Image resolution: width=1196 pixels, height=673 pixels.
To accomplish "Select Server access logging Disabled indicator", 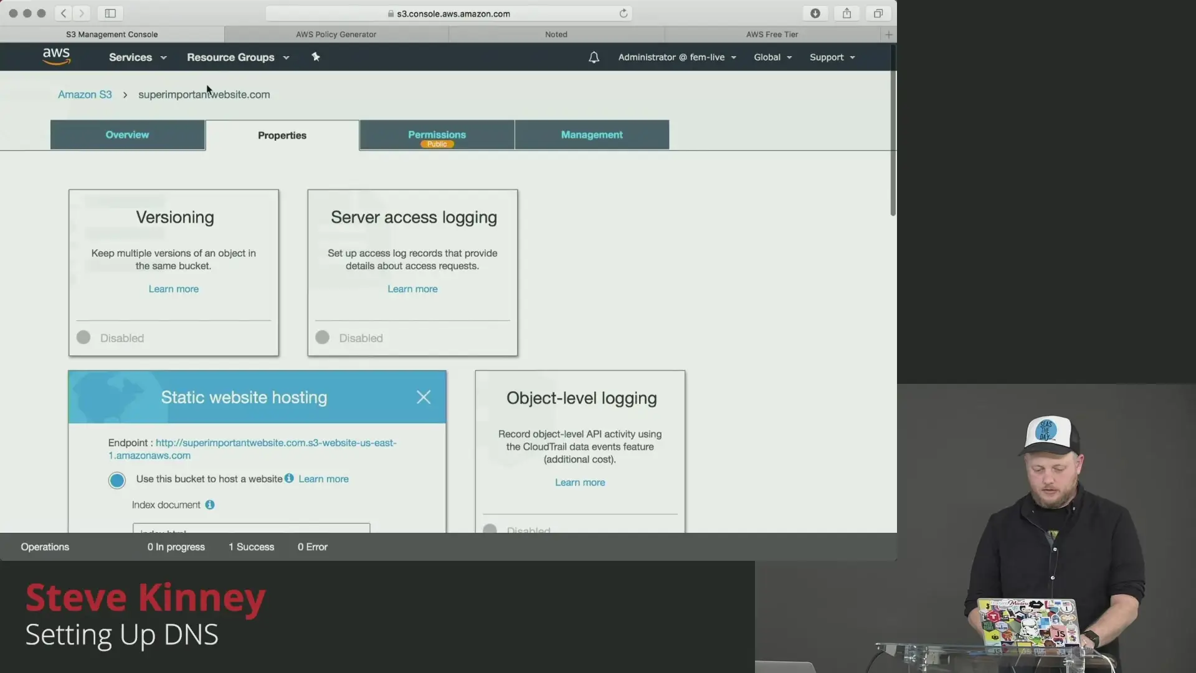I will [322, 337].
